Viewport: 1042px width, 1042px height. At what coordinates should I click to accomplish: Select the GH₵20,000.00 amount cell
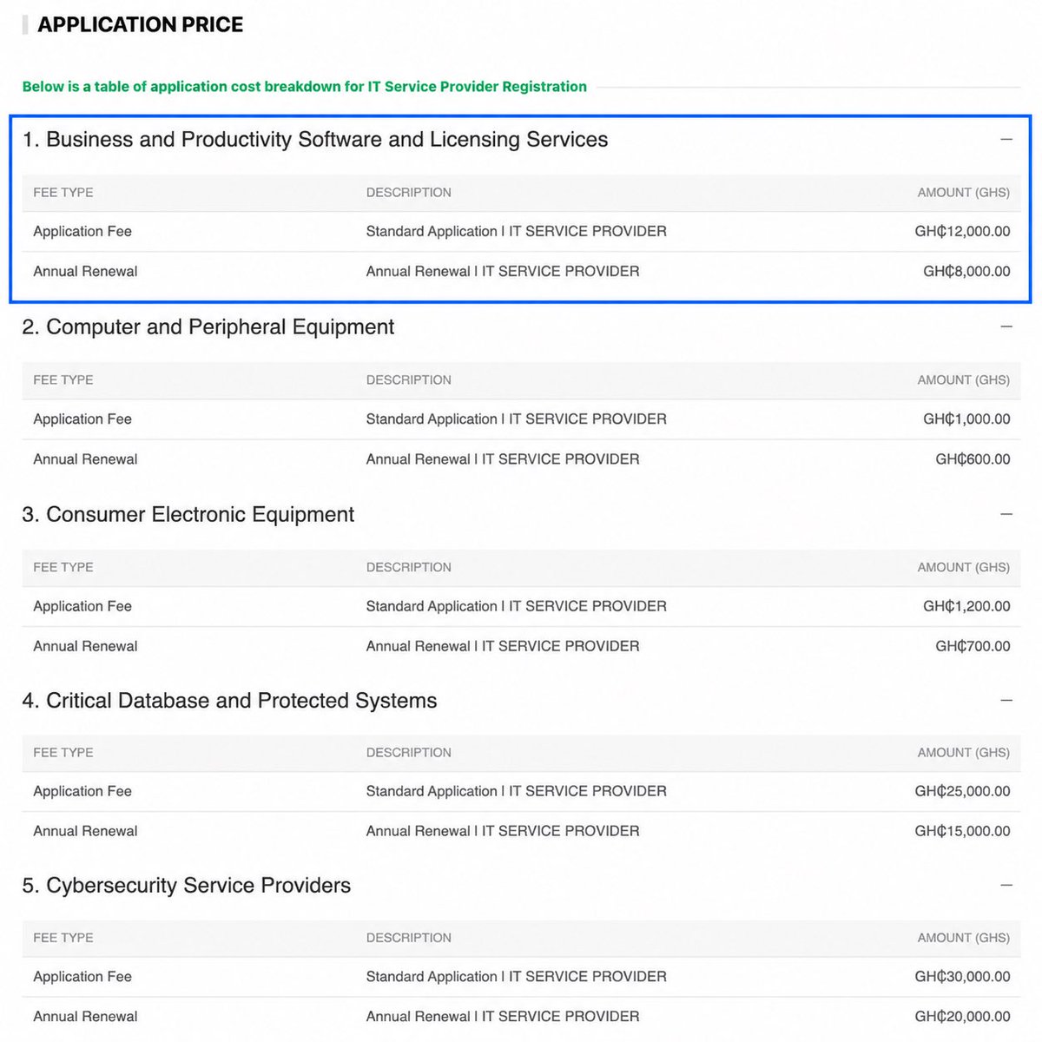(962, 1017)
